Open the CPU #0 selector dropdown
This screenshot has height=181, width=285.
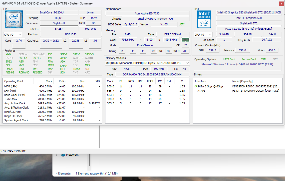point(12,35)
